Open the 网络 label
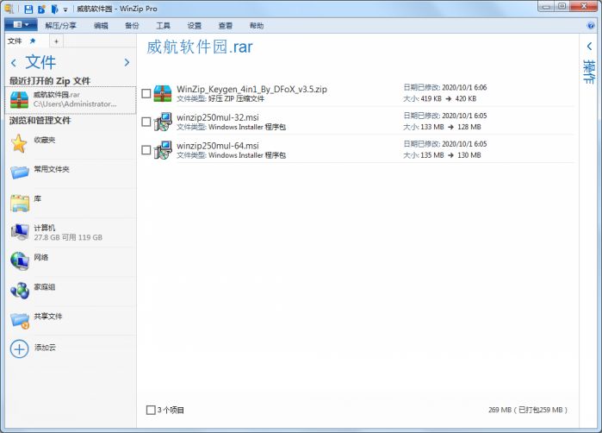The image size is (602, 433). coord(41,257)
